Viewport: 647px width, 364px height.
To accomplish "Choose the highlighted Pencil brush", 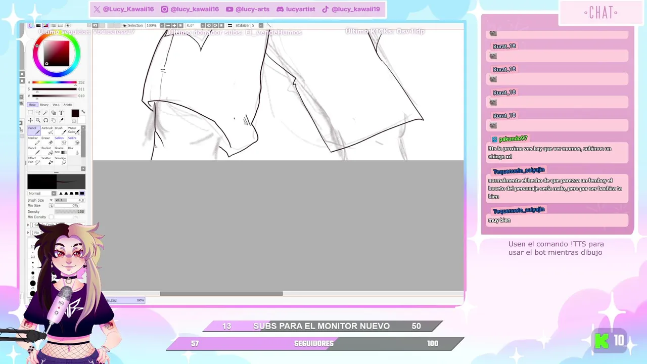I will (34, 130).
